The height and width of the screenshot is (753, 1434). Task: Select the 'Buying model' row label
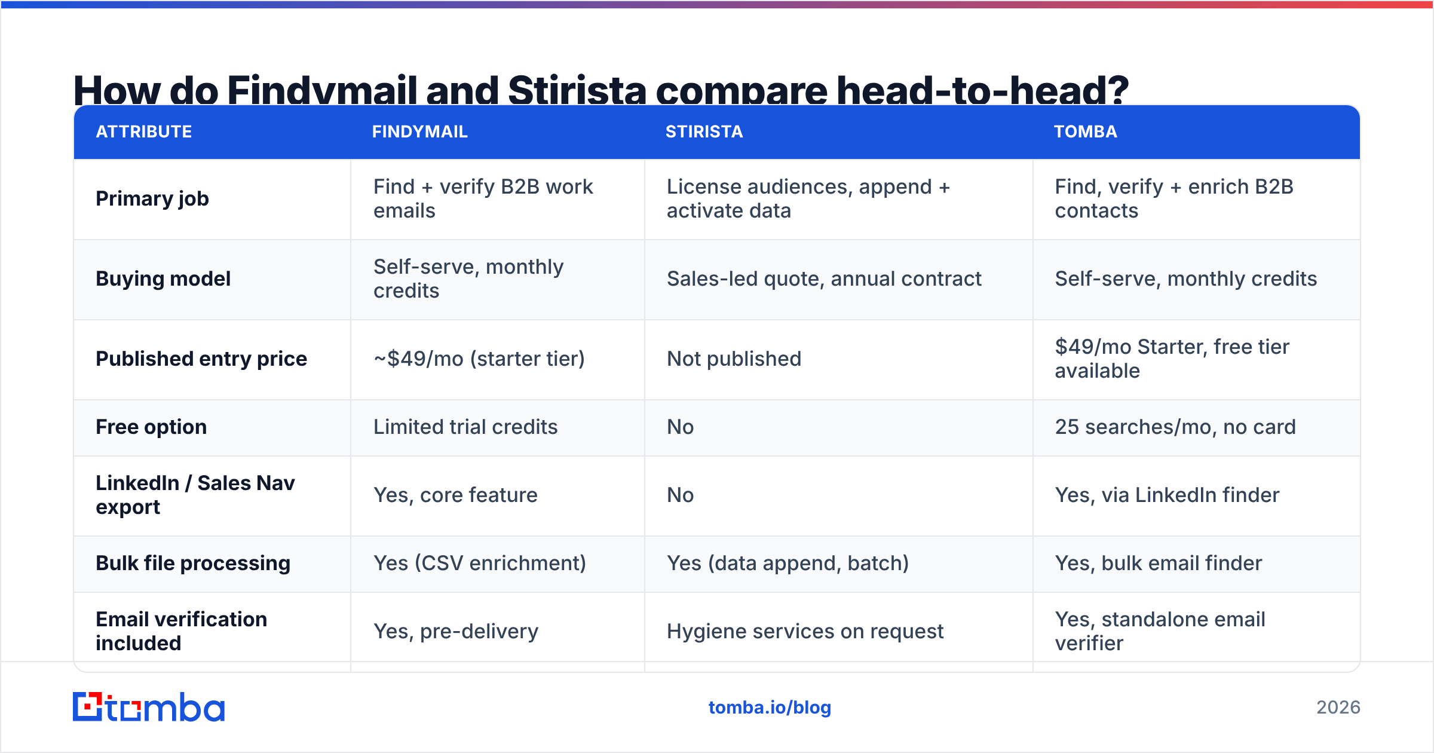point(163,279)
